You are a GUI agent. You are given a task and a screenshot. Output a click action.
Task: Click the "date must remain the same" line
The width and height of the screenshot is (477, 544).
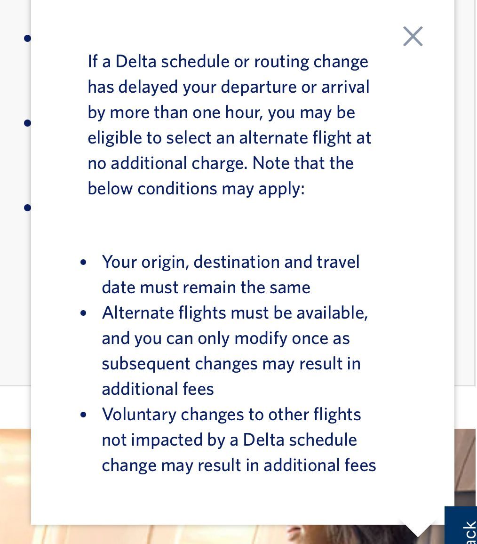click(206, 288)
